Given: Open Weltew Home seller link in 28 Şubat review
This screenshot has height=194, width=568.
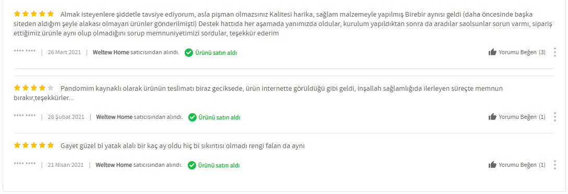Looking at the screenshot, I should pyautogui.click(x=114, y=117).
